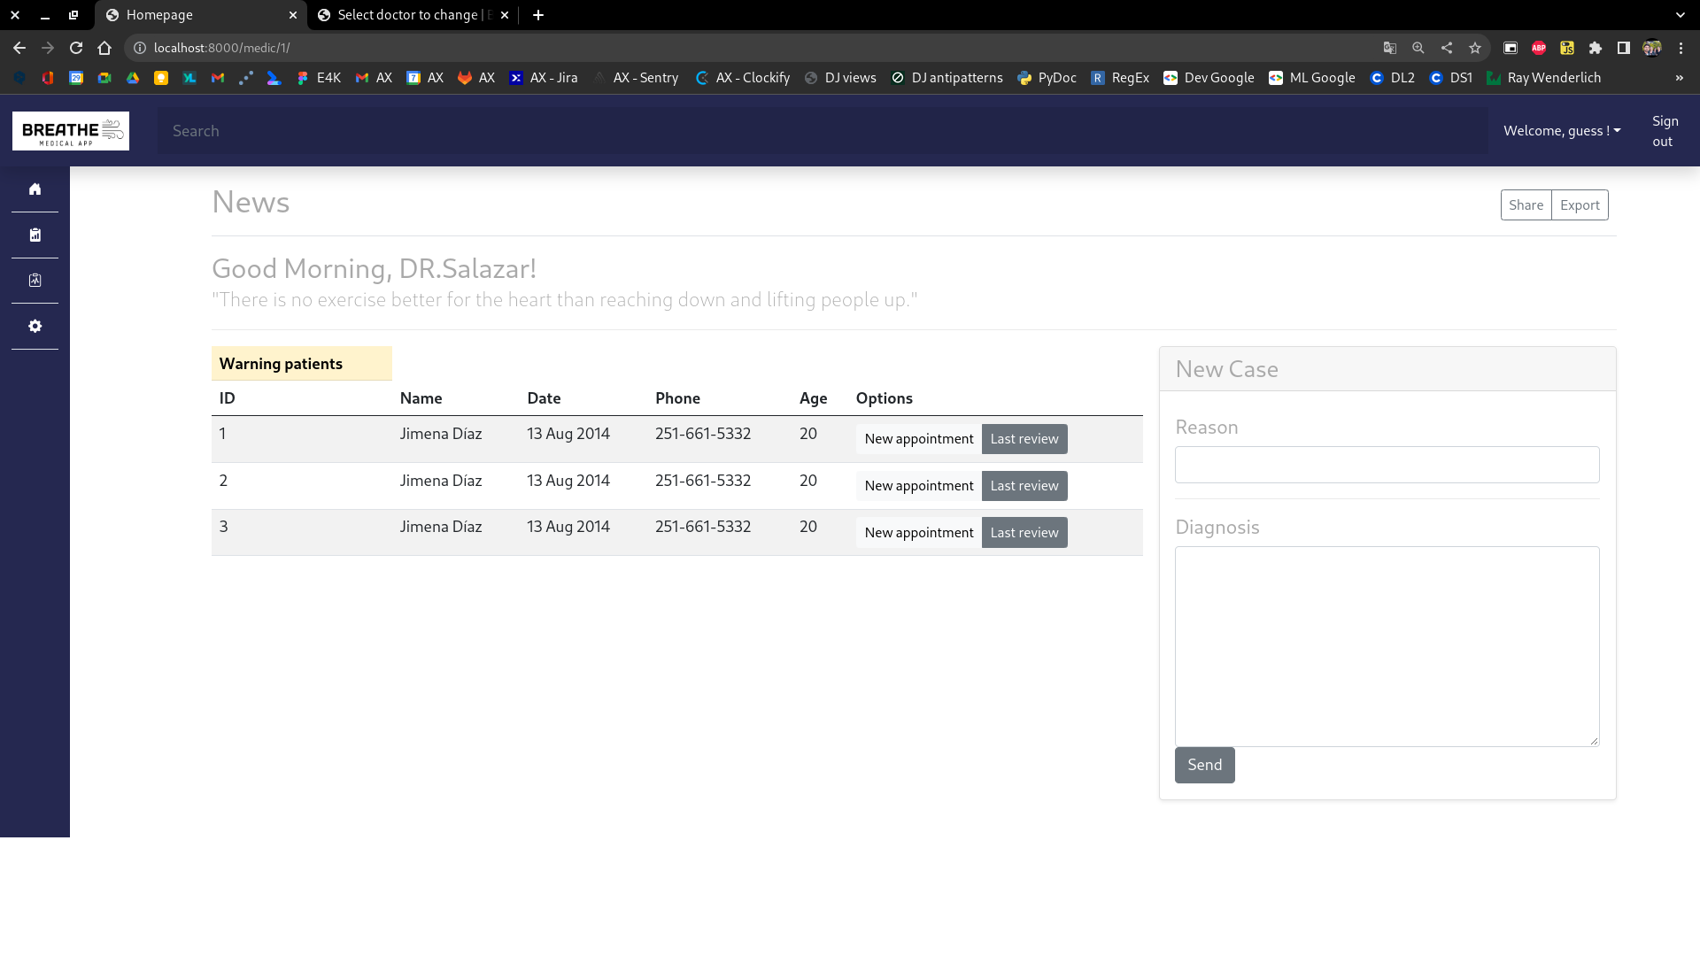This screenshot has width=1700, height=956.
Task: Open the Google Drive bookmark icon
Action: tap(134, 78)
